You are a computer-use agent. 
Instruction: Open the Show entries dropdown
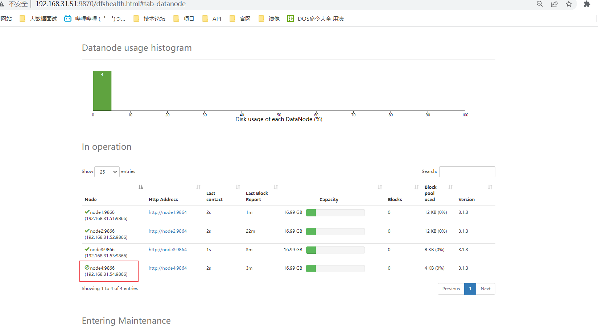point(107,172)
